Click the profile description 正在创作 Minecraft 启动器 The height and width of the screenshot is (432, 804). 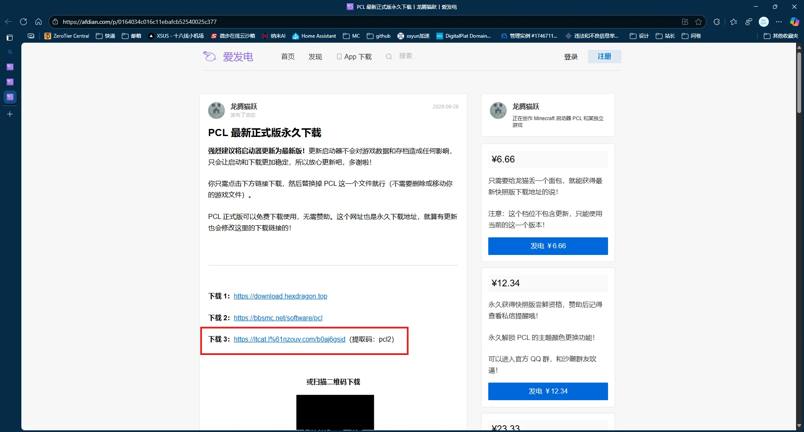[x=558, y=122]
